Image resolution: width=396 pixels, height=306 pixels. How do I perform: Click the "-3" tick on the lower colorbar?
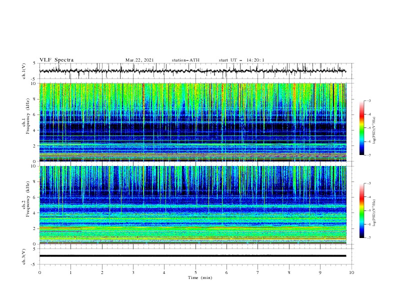tap(369, 183)
